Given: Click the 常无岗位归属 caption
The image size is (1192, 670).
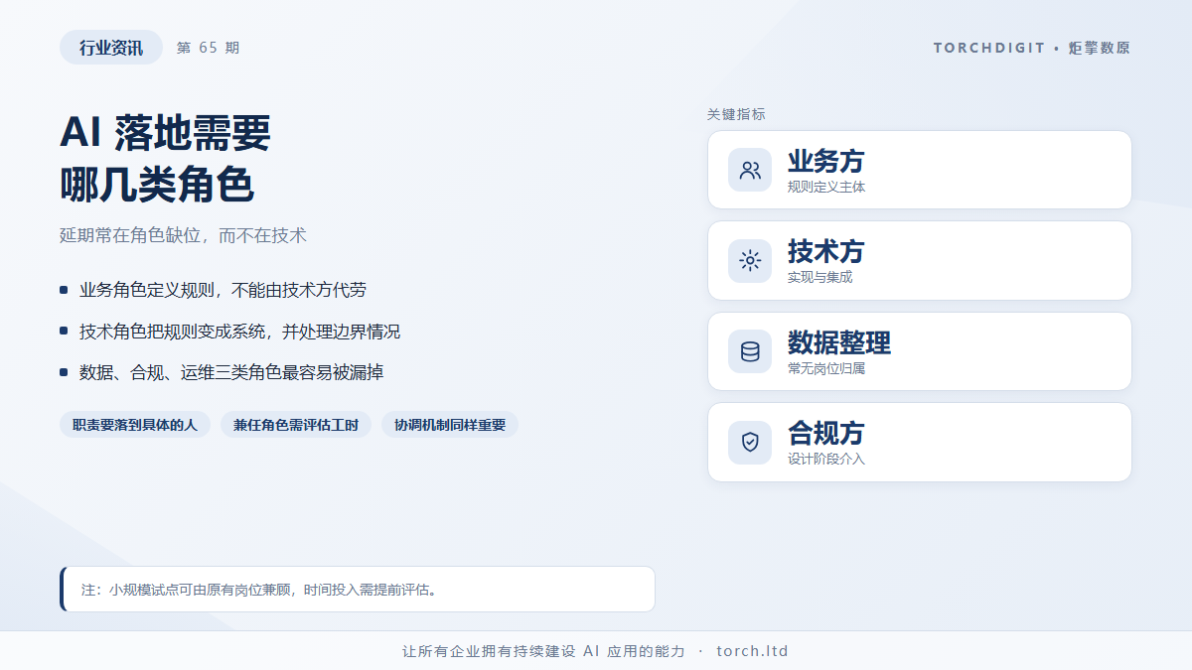Looking at the screenshot, I should coord(826,368).
